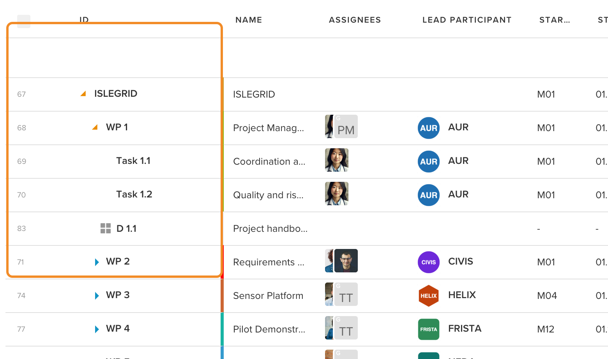Click the HELIX participant logo

pos(429,296)
